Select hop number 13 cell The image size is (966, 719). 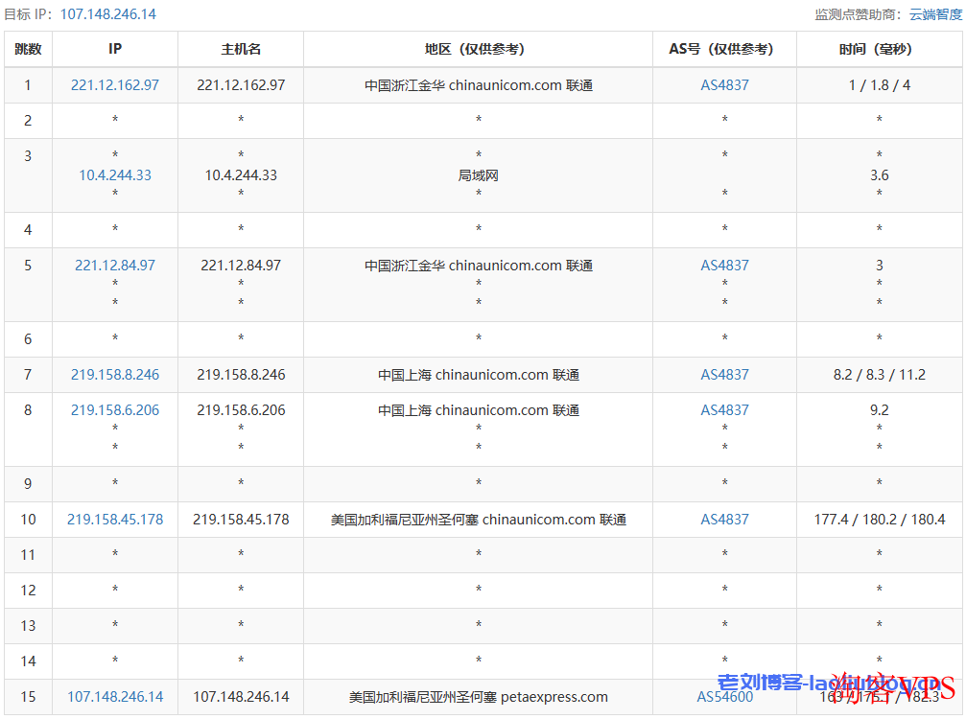point(28,625)
